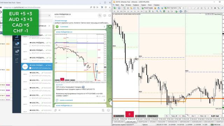The width and height of the screenshot is (224, 126).
Task: Switch to line chart type icon
Action: pyautogui.click(x=153, y=11)
